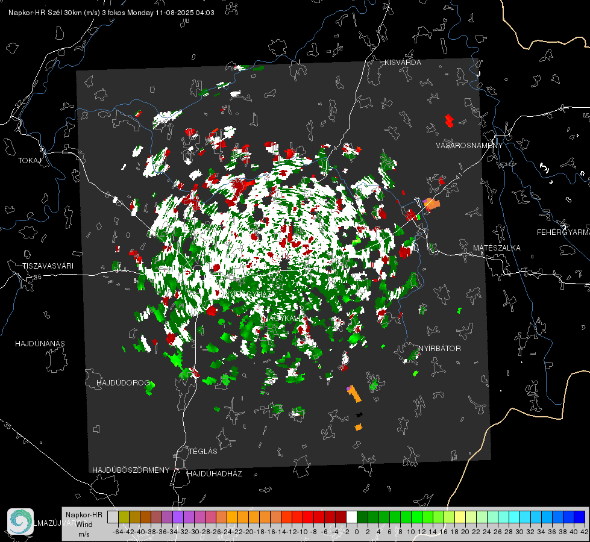590x542 pixels.
Task: Click the VÁSÁROSNAMÉNY city label
Action: click(x=469, y=145)
